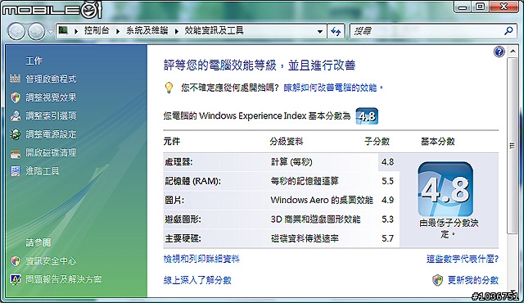
Task: Expand the arrow after 系統及維護 breadcrumb
Action: [177, 31]
